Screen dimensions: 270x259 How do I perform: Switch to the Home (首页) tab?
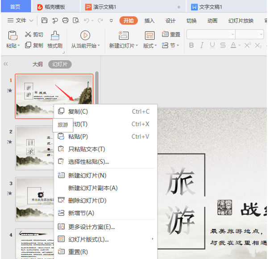[x=15, y=7]
